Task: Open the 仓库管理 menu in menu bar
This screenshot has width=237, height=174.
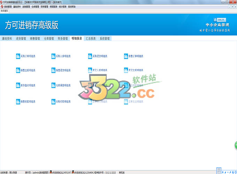Action: coord(35,7)
